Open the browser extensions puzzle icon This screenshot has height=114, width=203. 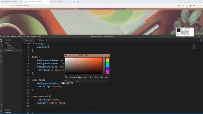(x=194, y=6)
